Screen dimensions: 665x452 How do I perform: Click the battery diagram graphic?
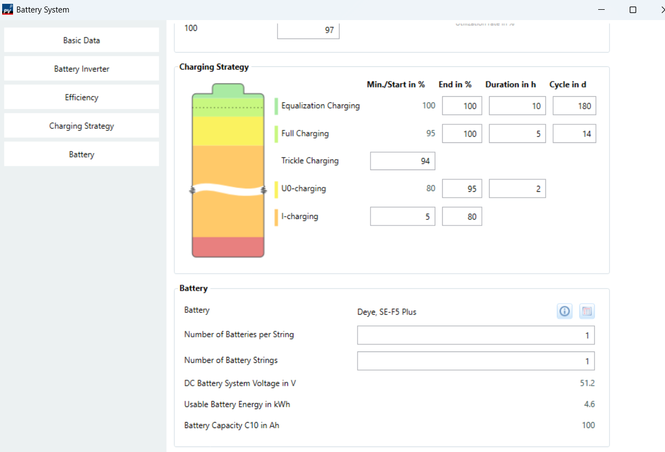click(x=228, y=171)
